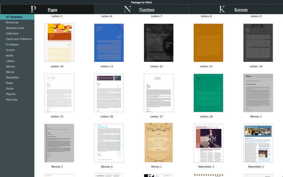Select the green Letters 18 template
This screenshot has height=177, width=283.
coord(208,93)
